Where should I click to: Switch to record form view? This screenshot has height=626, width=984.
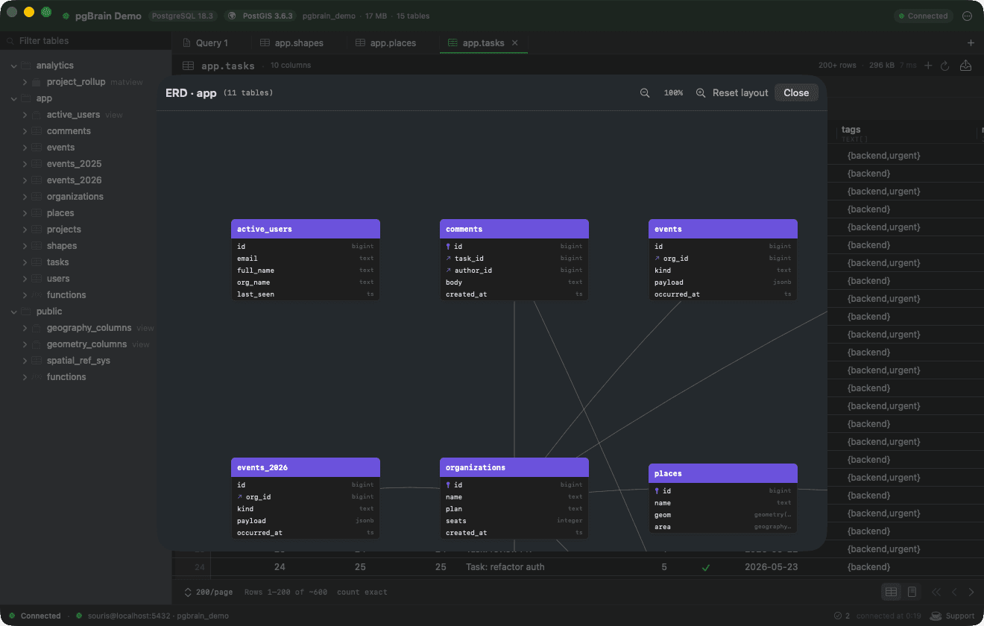tap(911, 592)
